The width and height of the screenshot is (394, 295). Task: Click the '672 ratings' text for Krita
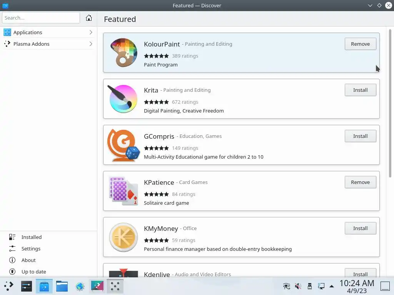tap(185, 102)
